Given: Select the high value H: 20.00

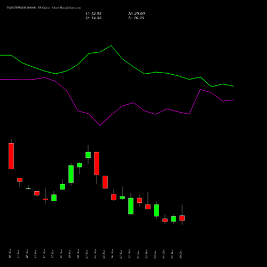Looking at the screenshot, I should pos(137,14).
